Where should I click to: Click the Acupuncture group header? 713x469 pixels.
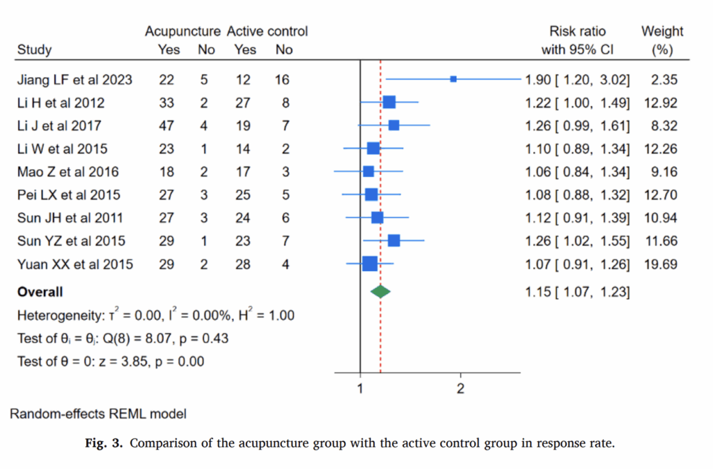coord(182,31)
